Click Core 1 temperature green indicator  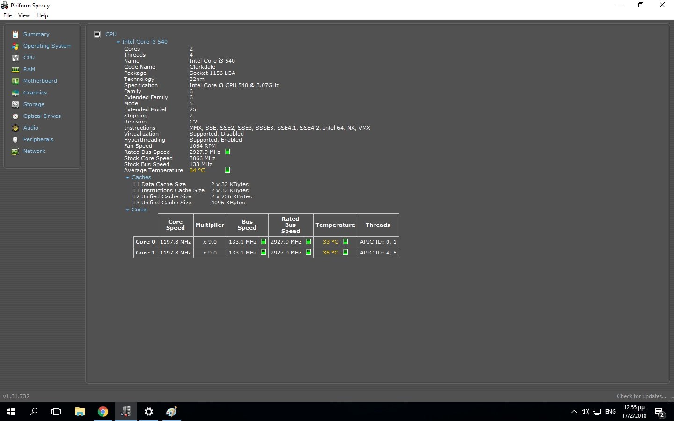(x=345, y=253)
